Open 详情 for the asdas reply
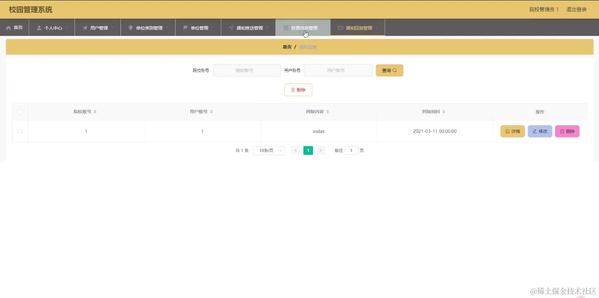The height and width of the screenshot is (298, 599). tap(512, 131)
